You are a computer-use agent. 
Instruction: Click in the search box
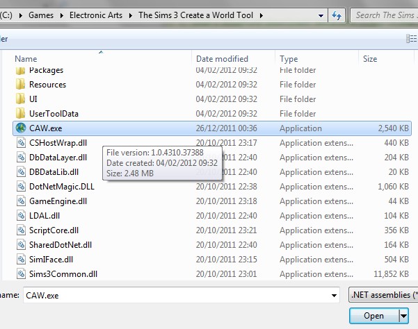385,15
